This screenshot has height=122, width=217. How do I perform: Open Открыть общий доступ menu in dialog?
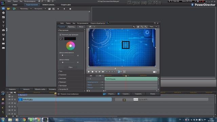click(98, 23)
